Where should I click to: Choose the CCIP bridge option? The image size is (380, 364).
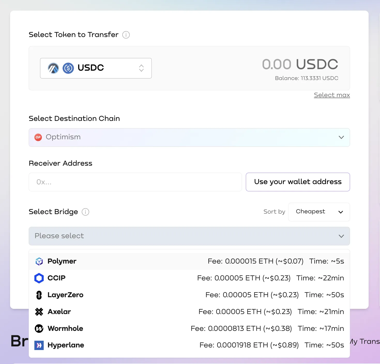(189, 278)
